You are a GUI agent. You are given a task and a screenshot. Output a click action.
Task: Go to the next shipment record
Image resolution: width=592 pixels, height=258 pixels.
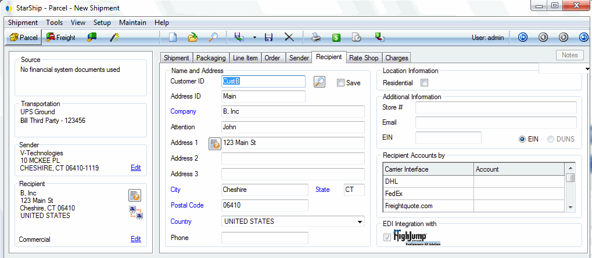point(564,37)
